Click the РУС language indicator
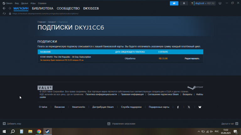241x135 pixels. click(217, 132)
